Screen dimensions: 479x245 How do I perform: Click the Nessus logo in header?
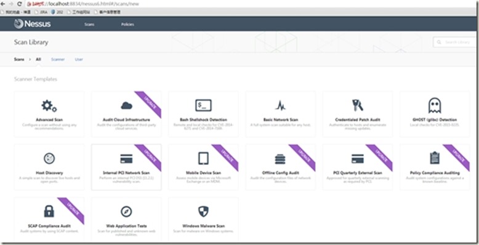pyautogui.click(x=33, y=24)
